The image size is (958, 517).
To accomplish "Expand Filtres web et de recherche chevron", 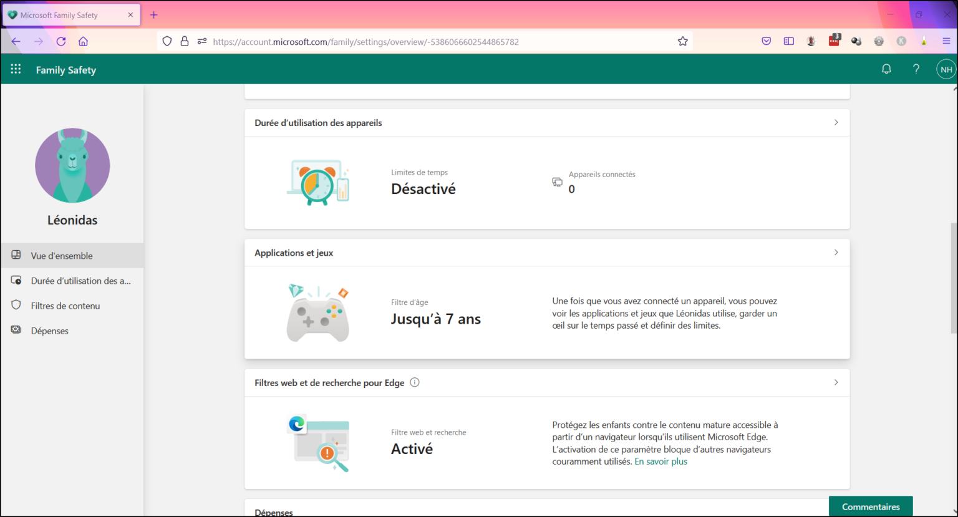I will tap(836, 382).
